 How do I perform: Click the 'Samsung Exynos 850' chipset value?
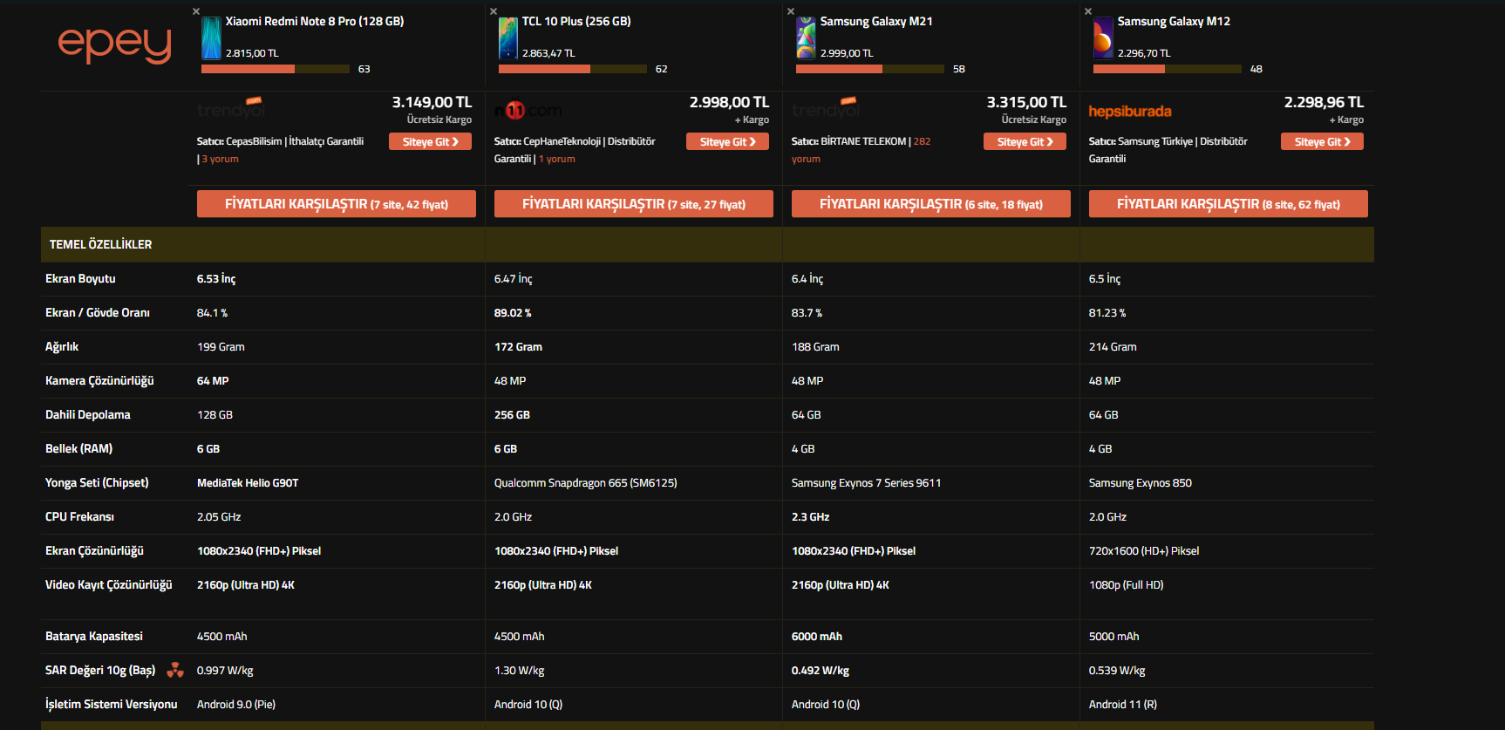pos(1141,482)
